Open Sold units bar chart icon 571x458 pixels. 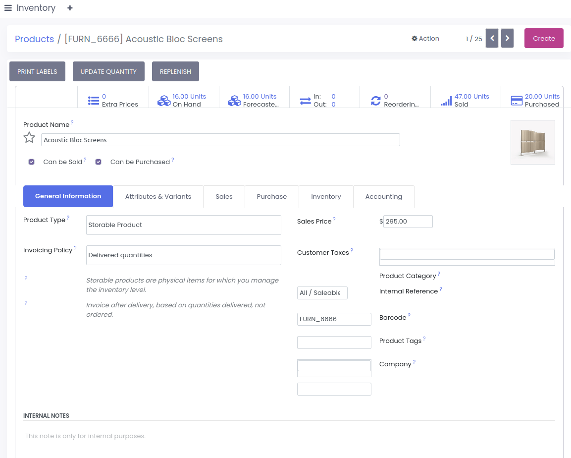tap(446, 101)
